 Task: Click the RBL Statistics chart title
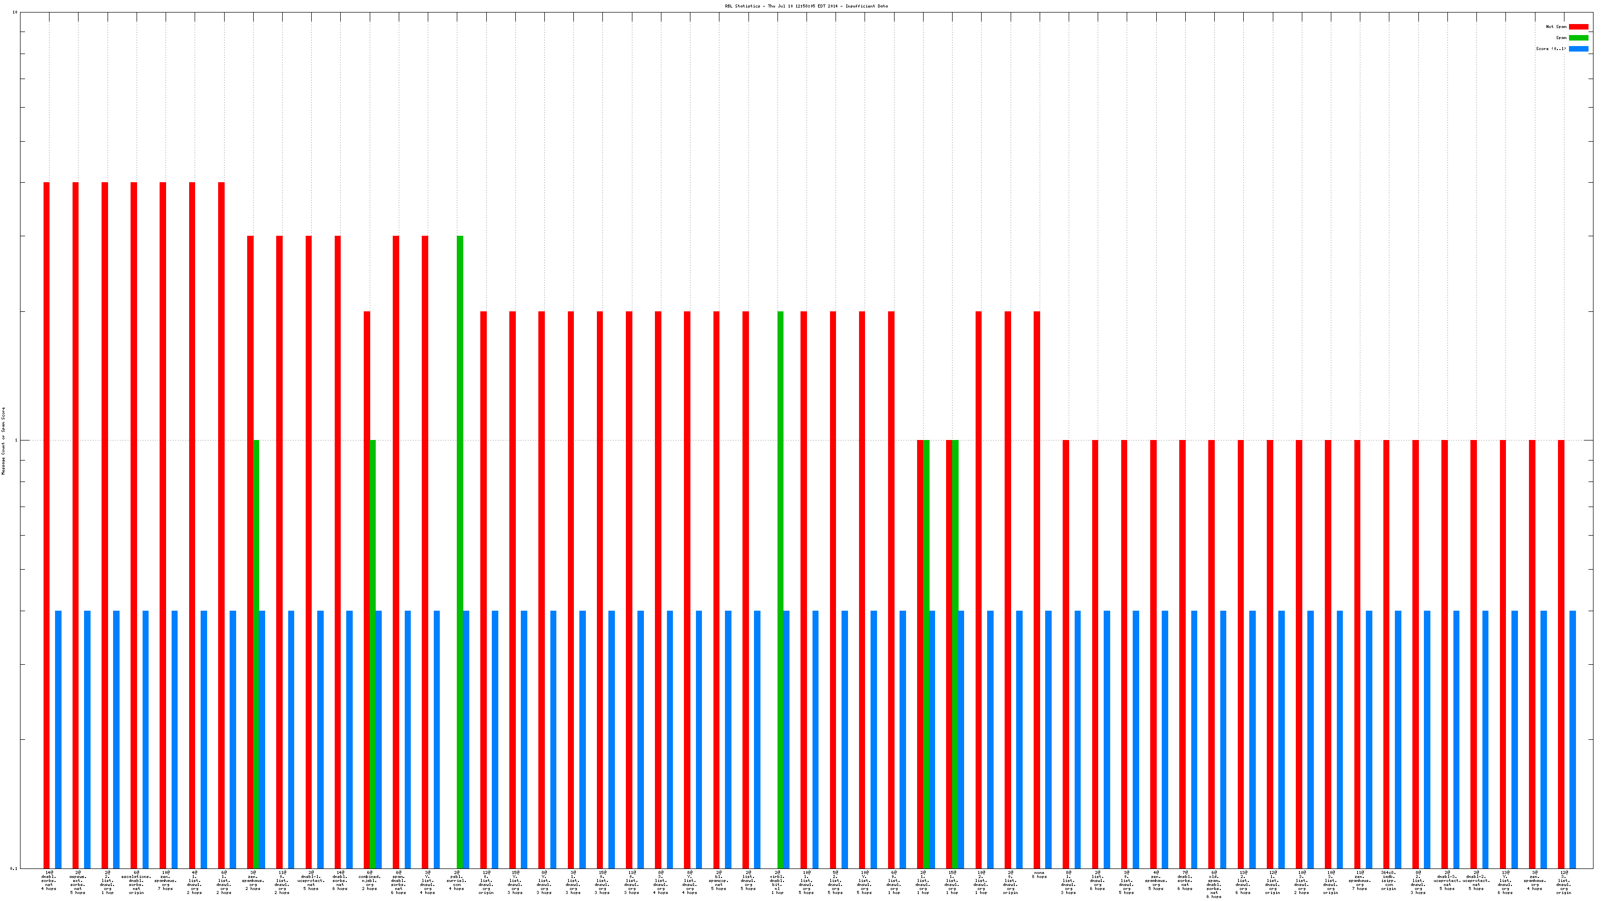pos(806,6)
